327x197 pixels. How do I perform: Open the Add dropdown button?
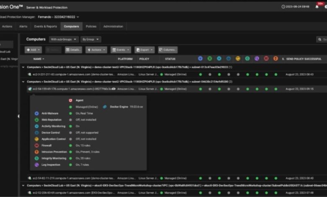coord(33,50)
